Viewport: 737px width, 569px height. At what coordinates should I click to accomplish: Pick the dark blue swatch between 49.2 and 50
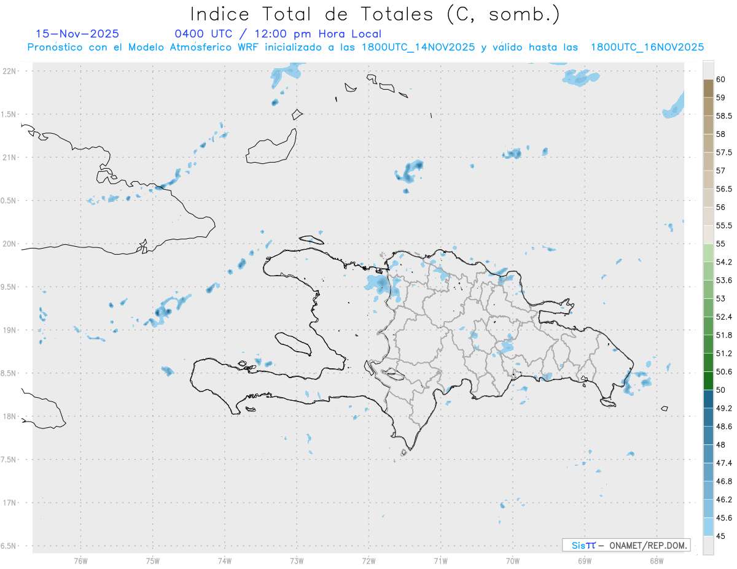pyautogui.click(x=708, y=399)
